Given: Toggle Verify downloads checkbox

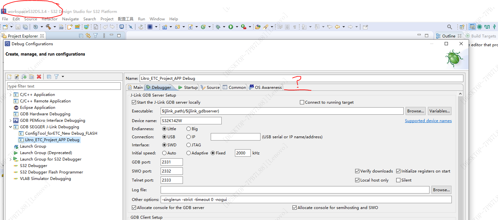Looking at the screenshot, I should point(357,171).
